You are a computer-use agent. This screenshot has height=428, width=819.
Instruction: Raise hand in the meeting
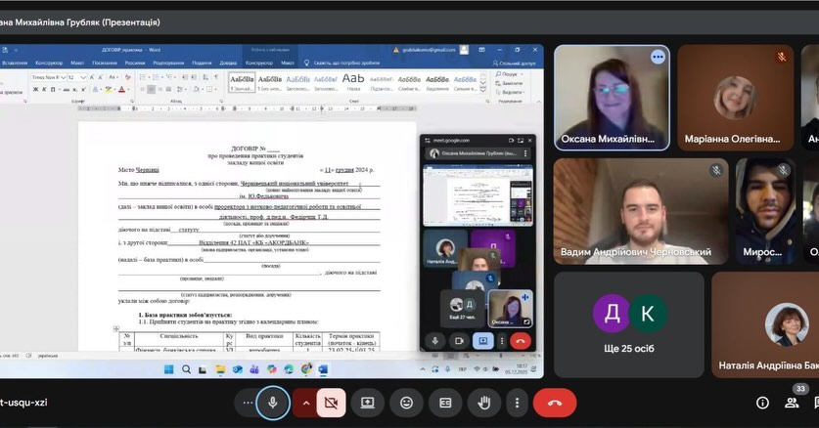482,403
